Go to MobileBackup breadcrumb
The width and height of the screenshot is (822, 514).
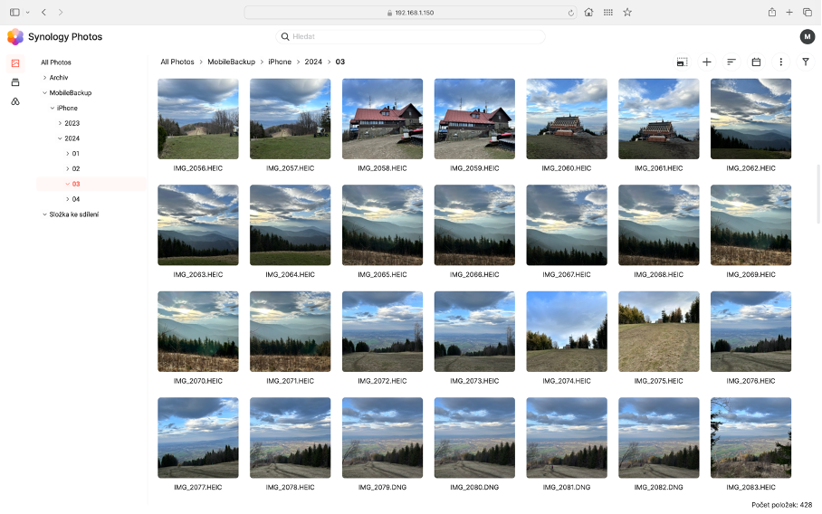tap(231, 62)
